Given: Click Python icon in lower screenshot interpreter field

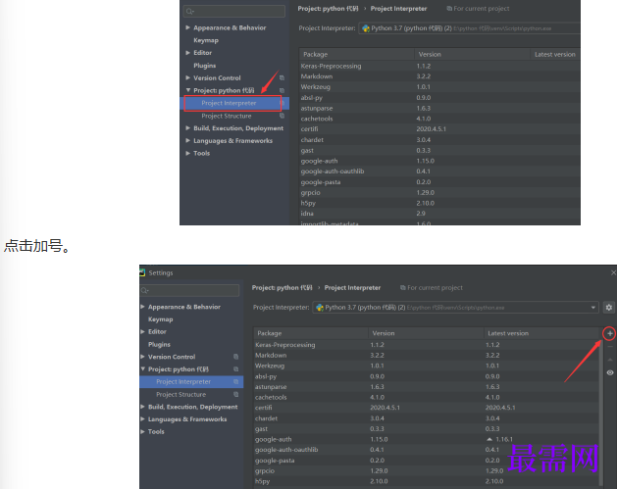Looking at the screenshot, I should [320, 308].
